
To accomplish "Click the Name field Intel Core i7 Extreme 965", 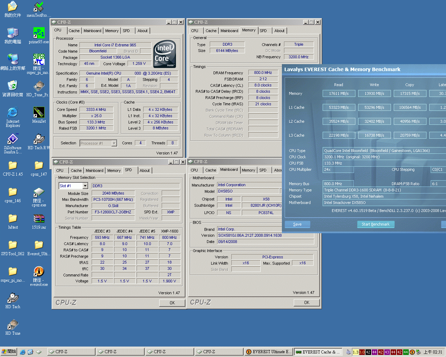I will coord(115,45).
